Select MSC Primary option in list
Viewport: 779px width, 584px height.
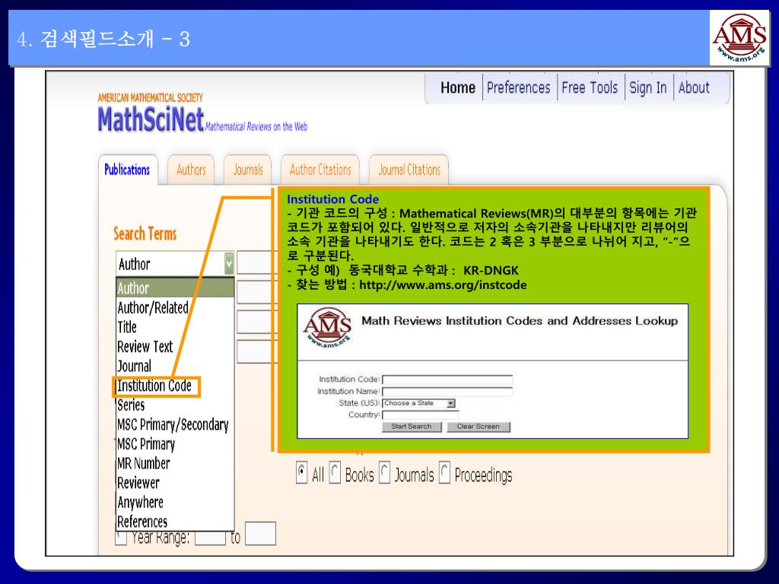(x=146, y=444)
